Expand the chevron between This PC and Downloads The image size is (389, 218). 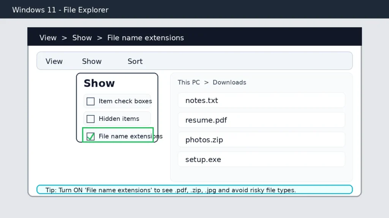[206, 83]
